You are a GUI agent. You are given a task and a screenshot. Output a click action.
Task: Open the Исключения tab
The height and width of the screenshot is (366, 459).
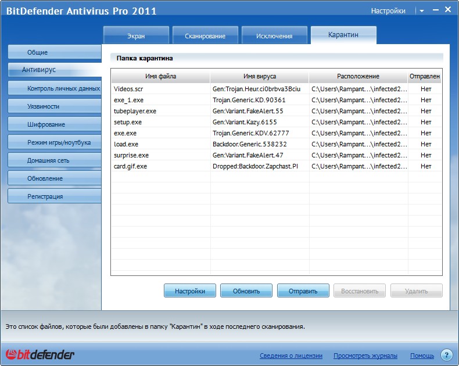tap(274, 35)
